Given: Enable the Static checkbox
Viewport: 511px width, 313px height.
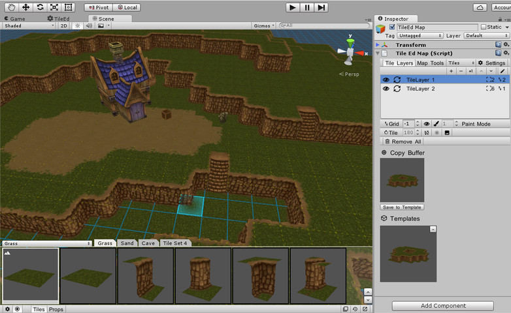Looking at the screenshot, I should tap(484, 27).
